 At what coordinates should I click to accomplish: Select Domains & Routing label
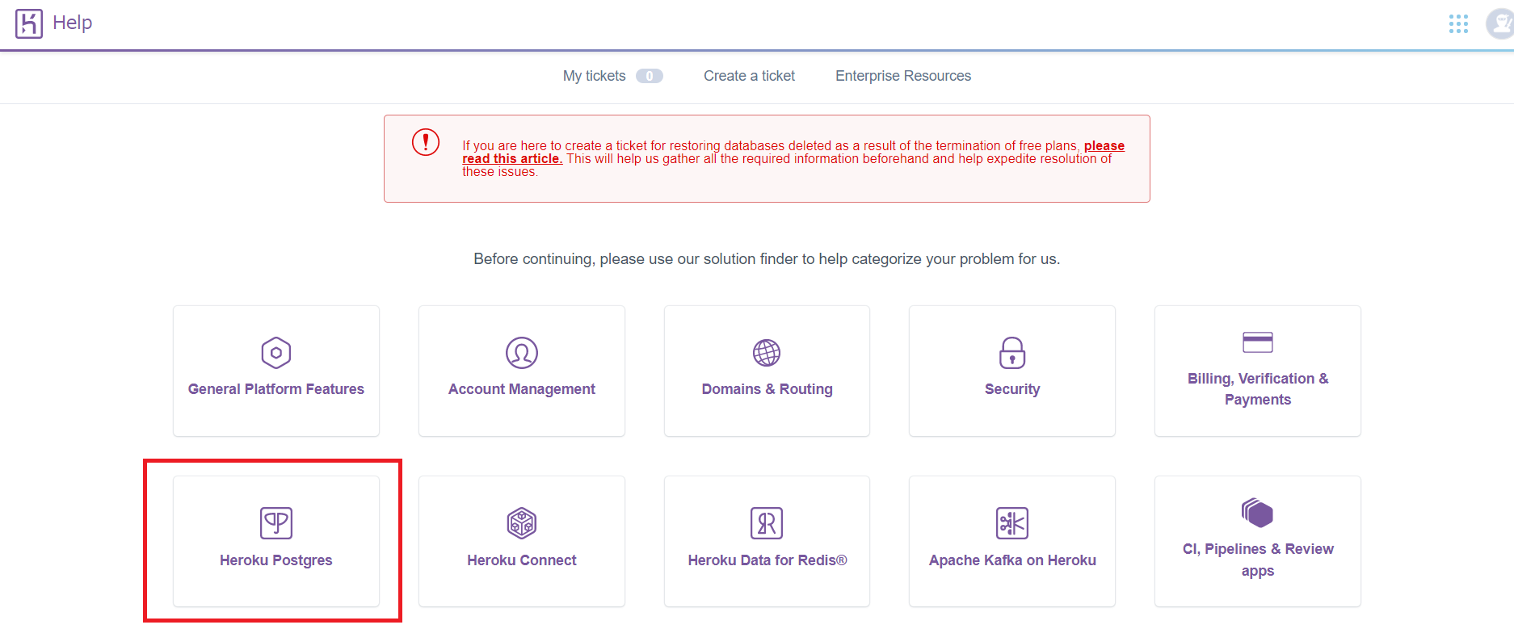(767, 389)
